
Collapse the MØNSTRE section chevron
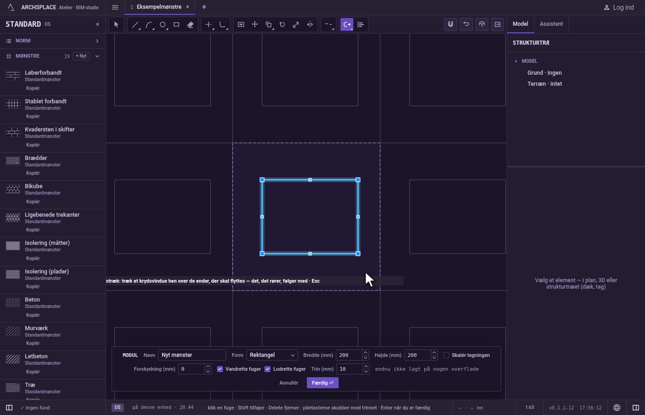[97, 56]
